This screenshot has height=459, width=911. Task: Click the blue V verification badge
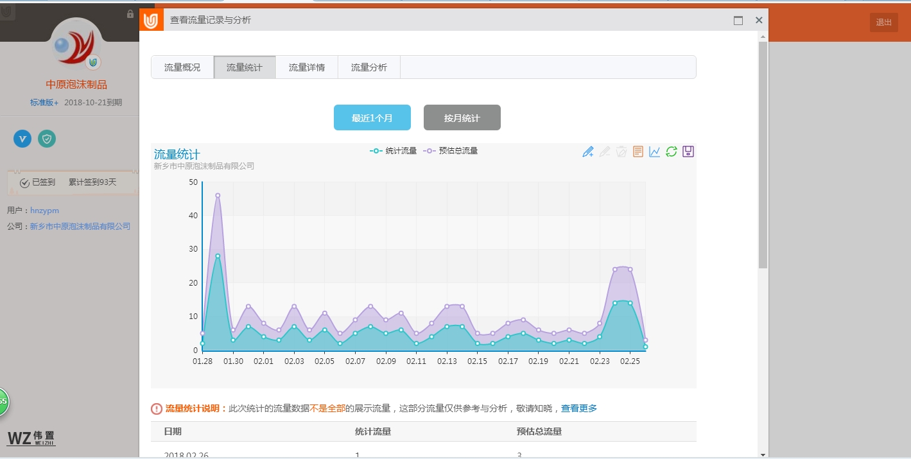22,139
